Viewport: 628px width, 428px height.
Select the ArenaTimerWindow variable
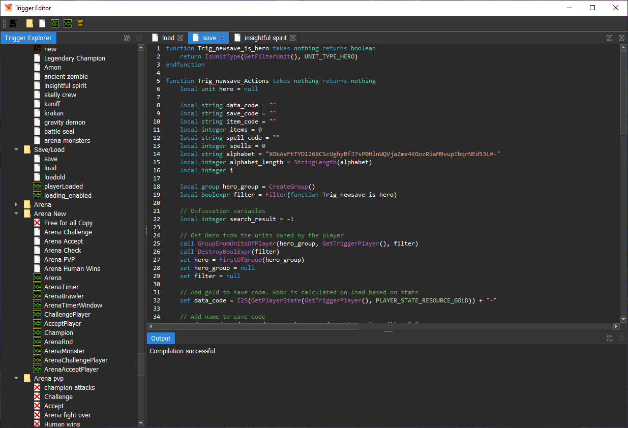click(73, 305)
